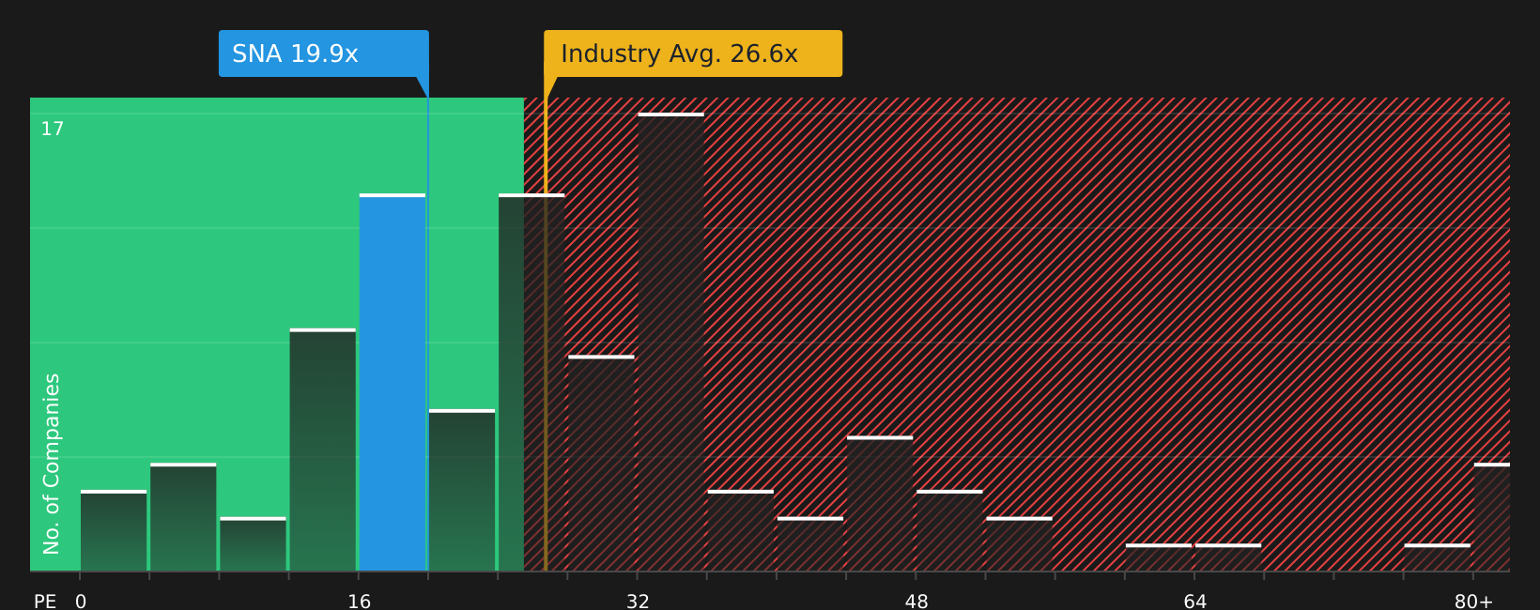Select the short bar at PE 64
This screenshot has width=1540, height=610.
pos(1228,557)
